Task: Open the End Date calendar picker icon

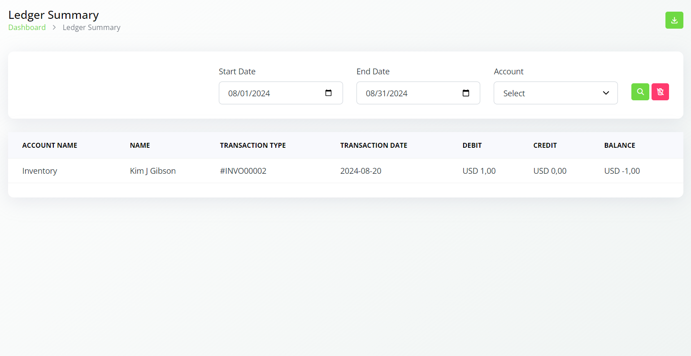Action: point(466,93)
